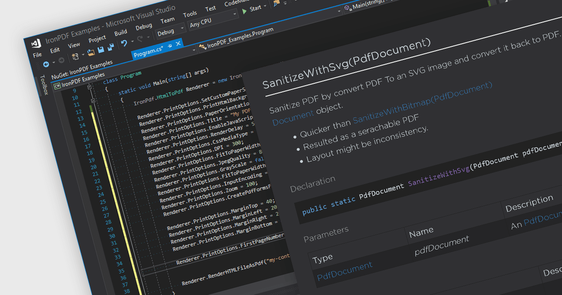Open the Redo history dropdown arrow

(148, 37)
